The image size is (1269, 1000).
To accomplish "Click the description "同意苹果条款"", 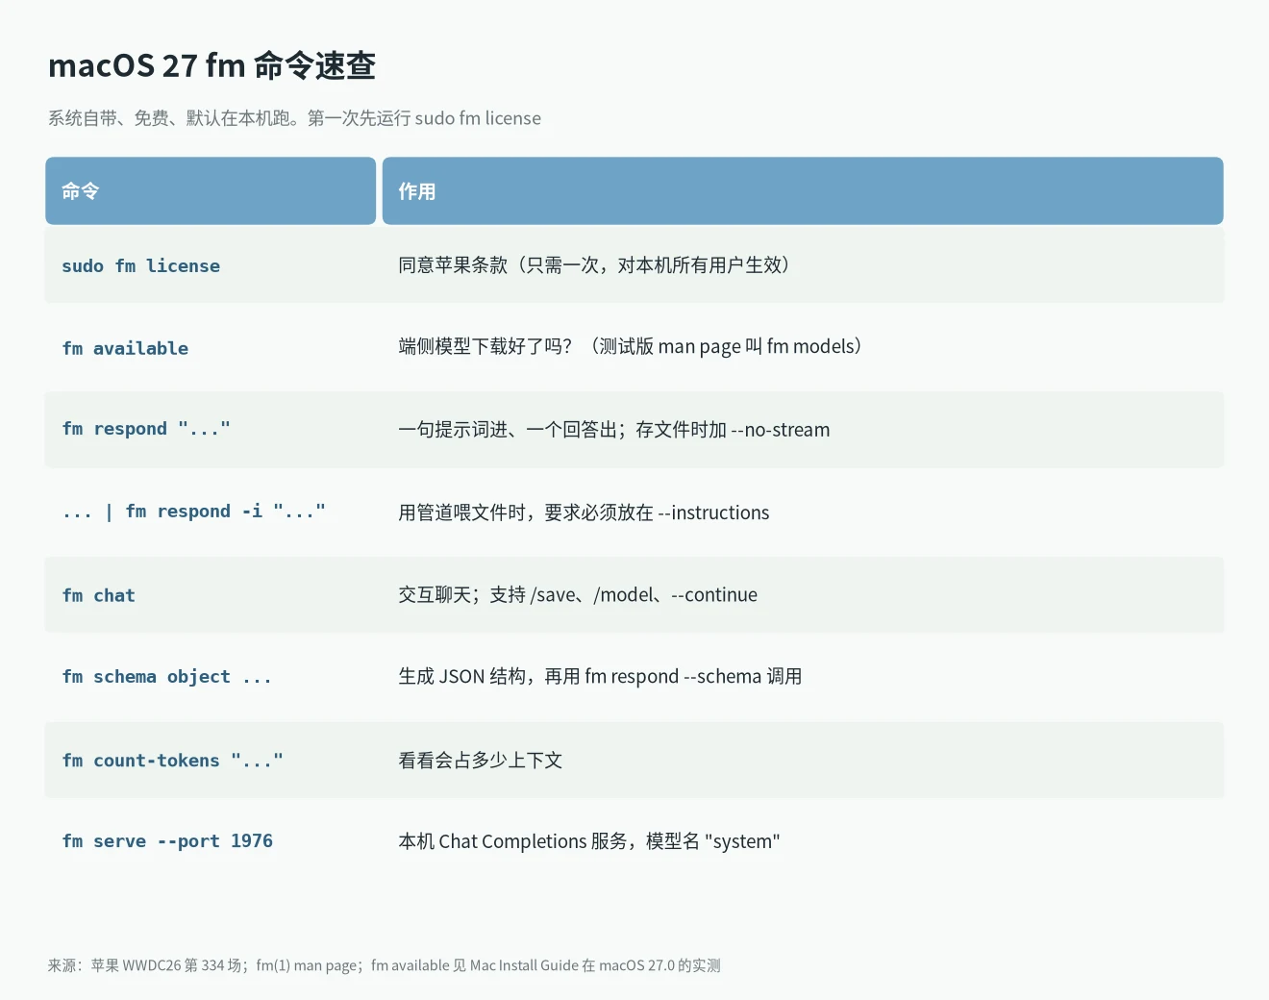I will (594, 265).
